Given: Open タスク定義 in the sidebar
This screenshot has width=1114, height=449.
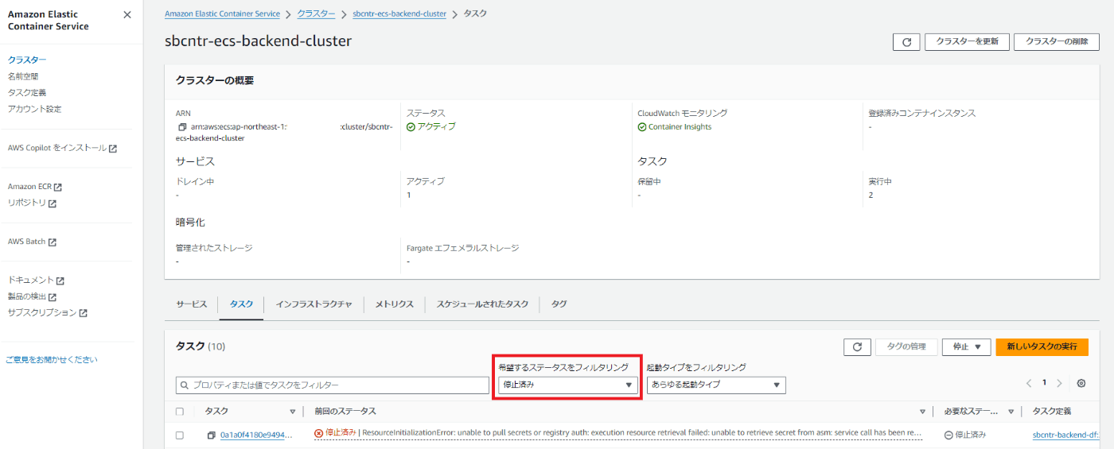Looking at the screenshot, I should pos(27,92).
